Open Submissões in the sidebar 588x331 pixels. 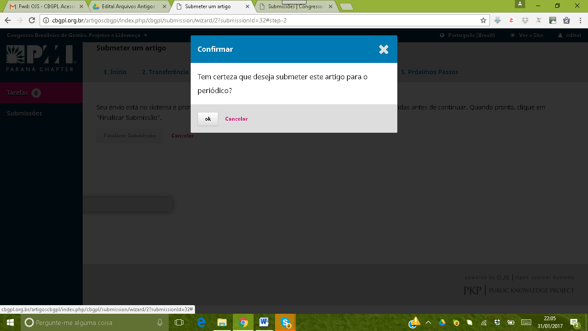[x=25, y=113]
